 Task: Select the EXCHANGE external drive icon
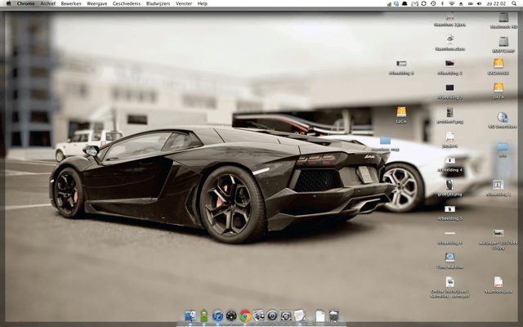coord(498,64)
